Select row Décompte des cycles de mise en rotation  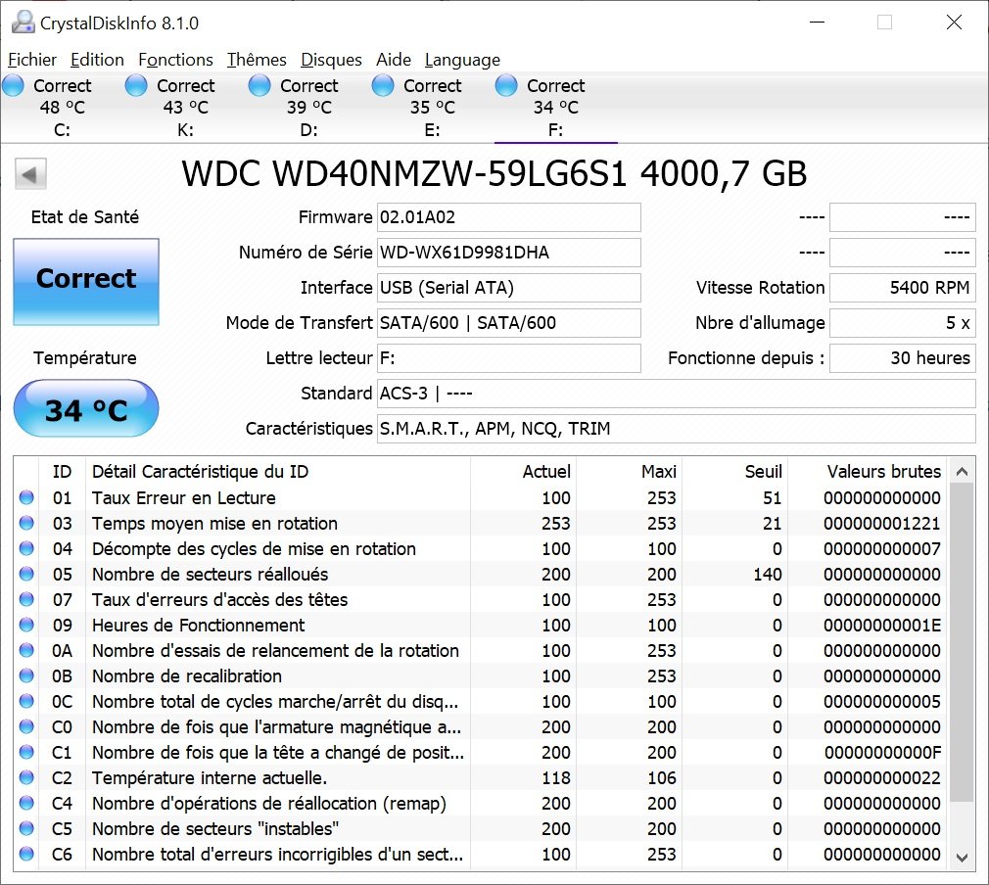481,549
